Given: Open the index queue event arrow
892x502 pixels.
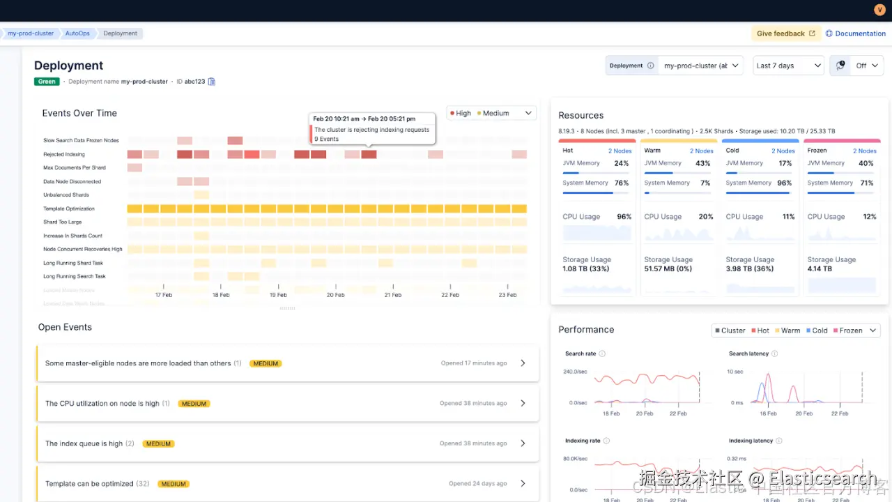Looking at the screenshot, I should tap(523, 443).
